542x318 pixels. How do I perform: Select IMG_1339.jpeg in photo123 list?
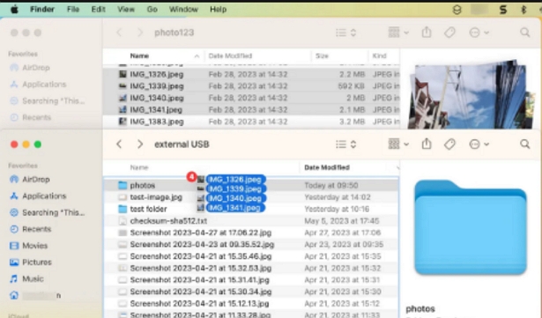point(251,86)
